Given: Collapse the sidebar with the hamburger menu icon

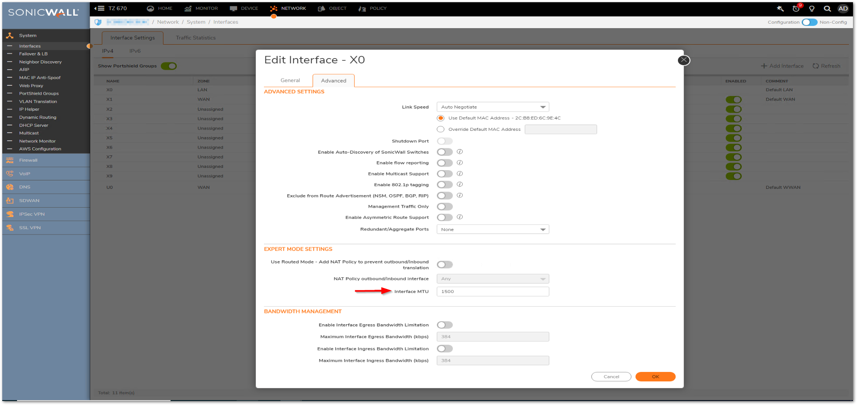Looking at the screenshot, I should 100,8.
